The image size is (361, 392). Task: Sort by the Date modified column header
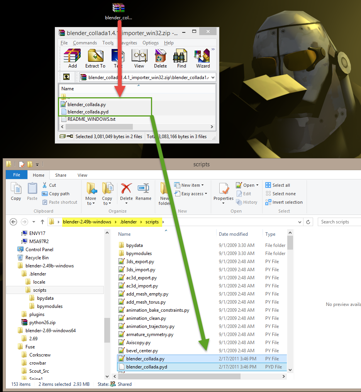coord(234,234)
